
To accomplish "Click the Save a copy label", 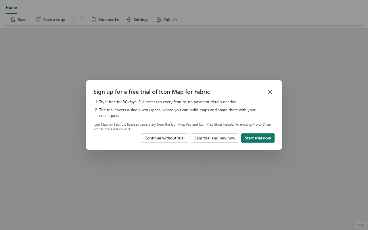I will [54, 20].
